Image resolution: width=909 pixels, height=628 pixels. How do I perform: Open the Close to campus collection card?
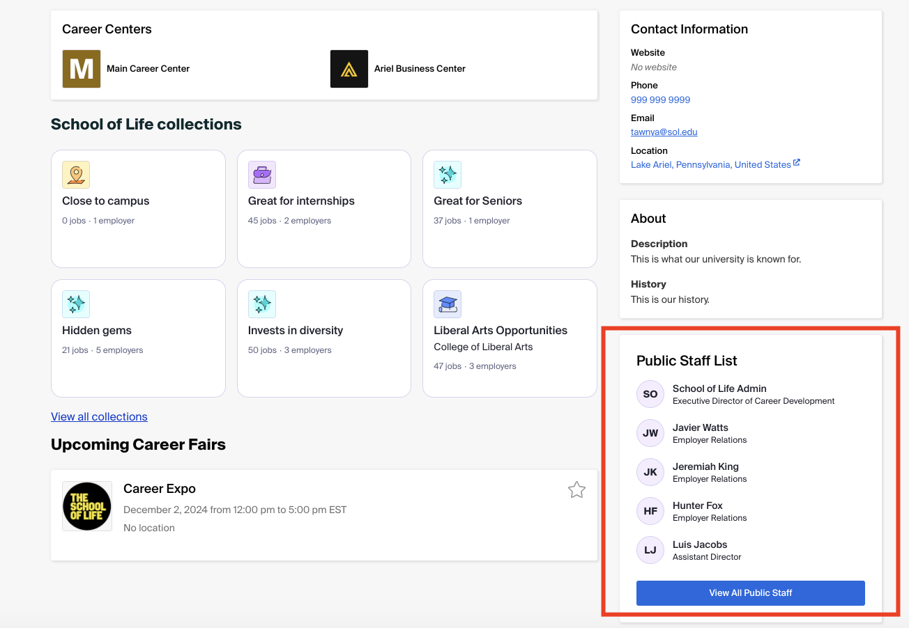tap(138, 209)
